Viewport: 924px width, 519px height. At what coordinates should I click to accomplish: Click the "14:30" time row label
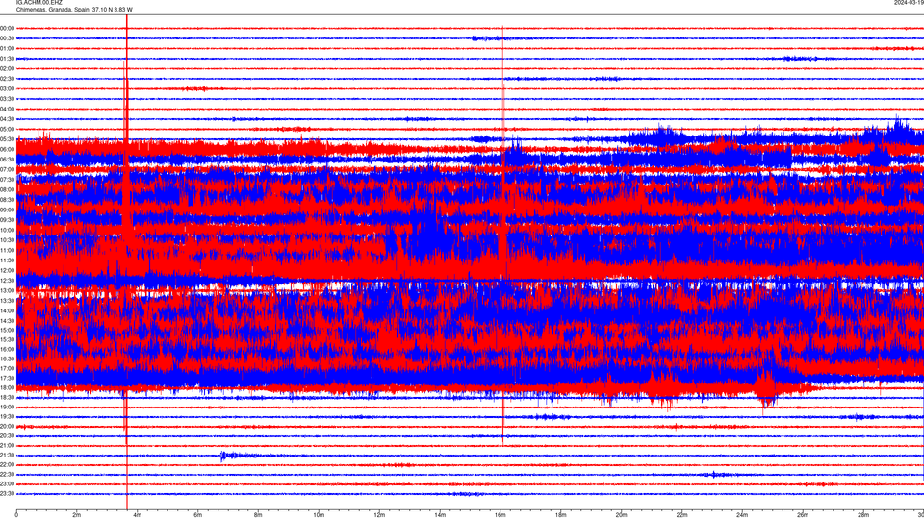7,321
